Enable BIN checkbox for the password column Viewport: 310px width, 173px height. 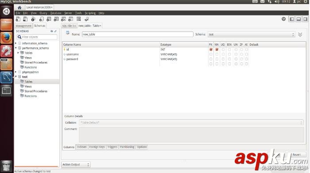tap(229, 59)
